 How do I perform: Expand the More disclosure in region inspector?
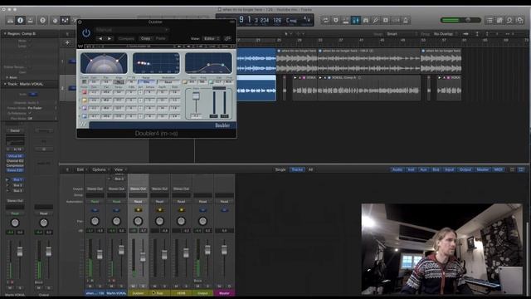[7, 77]
